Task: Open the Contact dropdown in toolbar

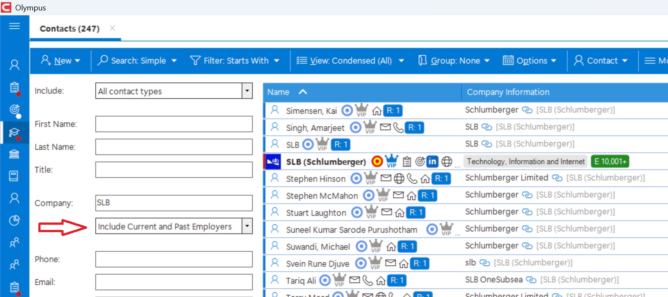Action: click(x=601, y=61)
